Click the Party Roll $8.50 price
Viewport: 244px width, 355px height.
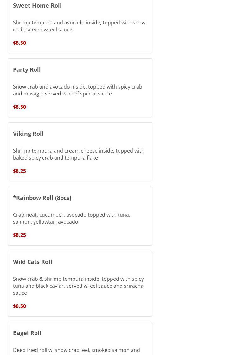(x=19, y=107)
